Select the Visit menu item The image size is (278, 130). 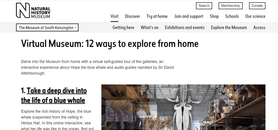(114, 16)
